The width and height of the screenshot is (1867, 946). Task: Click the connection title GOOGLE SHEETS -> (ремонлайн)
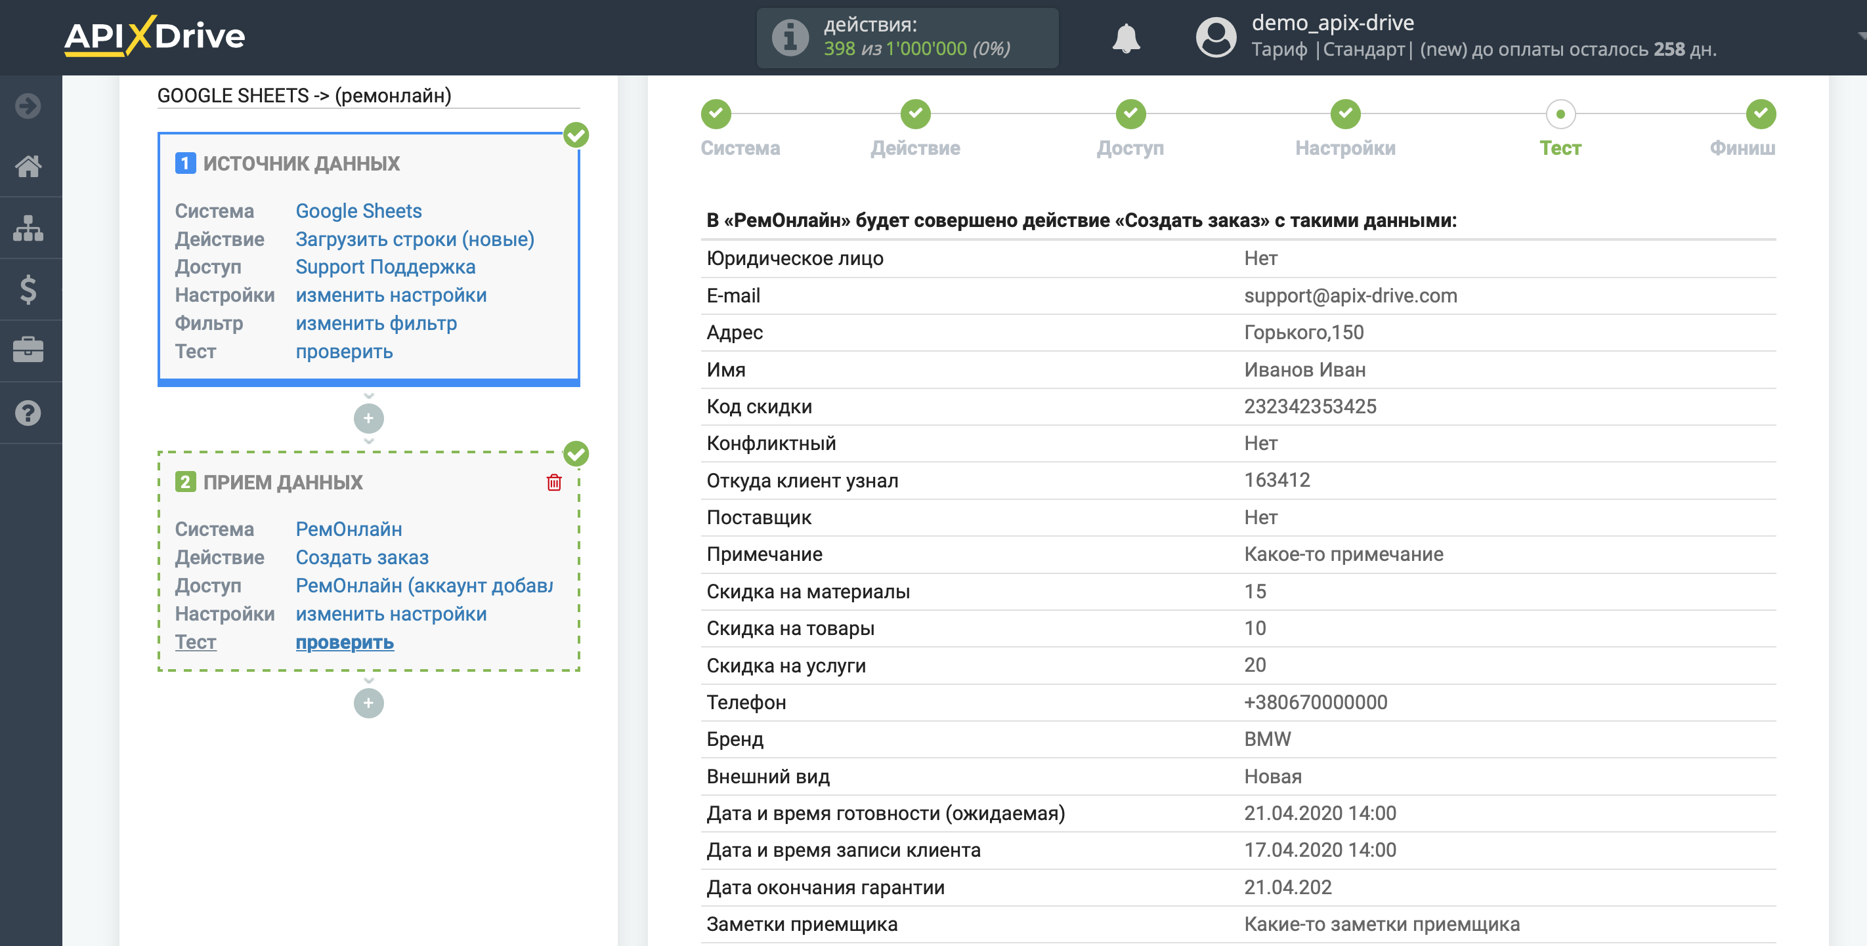tap(304, 96)
